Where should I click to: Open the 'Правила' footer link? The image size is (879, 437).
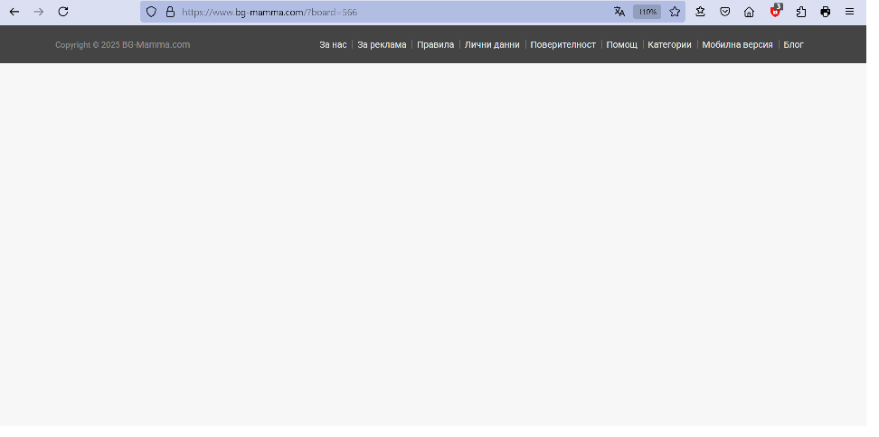pyautogui.click(x=435, y=45)
